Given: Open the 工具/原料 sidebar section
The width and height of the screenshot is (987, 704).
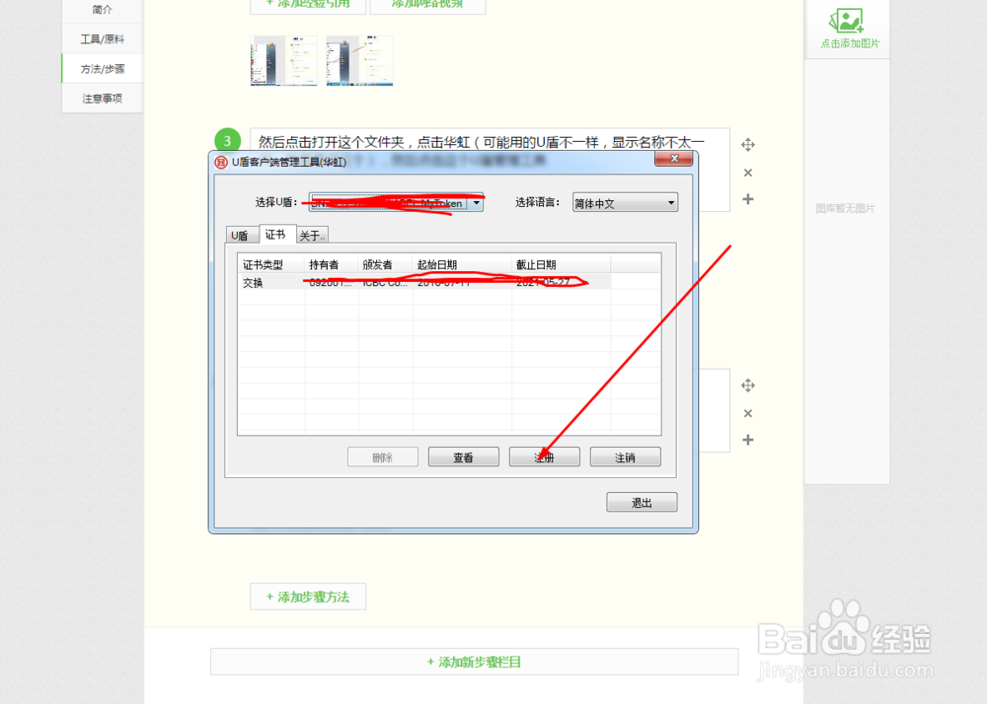Looking at the screenshot, I should click(x=102, y=39).
